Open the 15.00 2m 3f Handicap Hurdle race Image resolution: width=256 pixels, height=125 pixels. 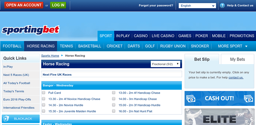pos(140,105)
